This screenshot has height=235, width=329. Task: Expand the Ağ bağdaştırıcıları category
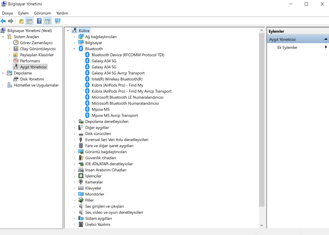pyautogui.click(x=74, y=37)
